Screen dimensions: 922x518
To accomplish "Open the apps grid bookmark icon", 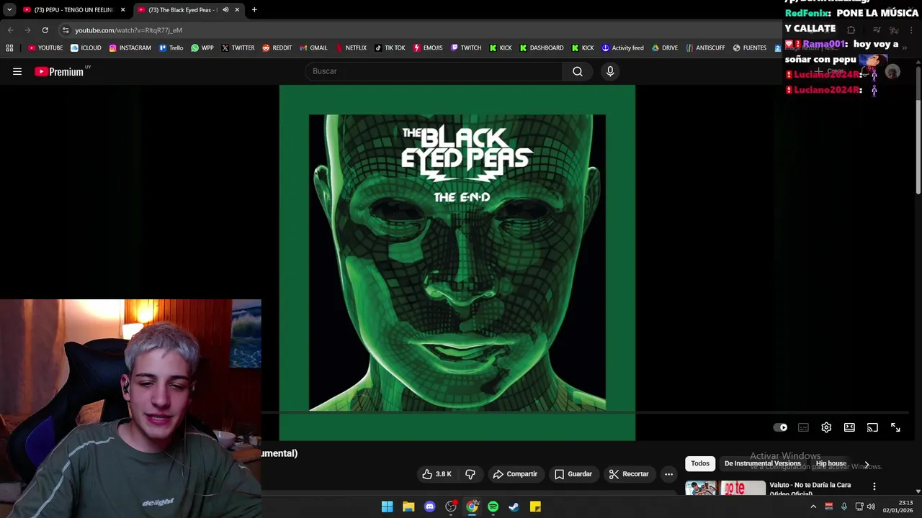I will click(9, 48).
